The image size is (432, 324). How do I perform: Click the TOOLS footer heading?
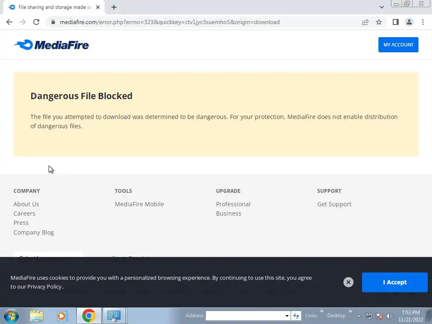[123, 191]
